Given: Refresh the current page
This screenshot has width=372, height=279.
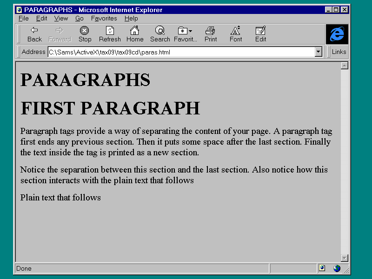Looking at the screenshot, I should click(x=110, y=31).
